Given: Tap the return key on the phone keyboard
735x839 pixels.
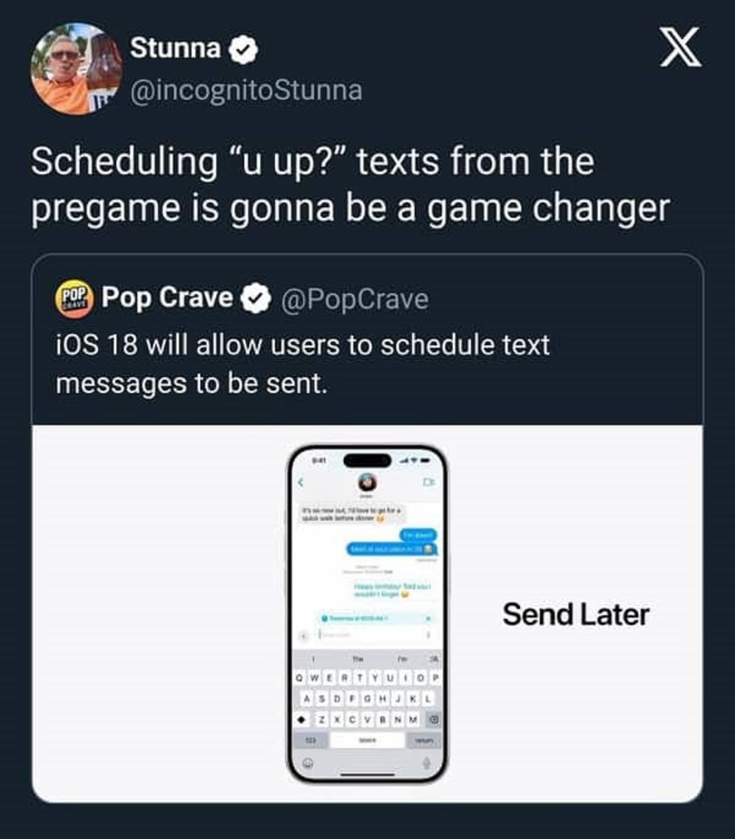Looking at the screenshot, I should click(x=424, y=740).
